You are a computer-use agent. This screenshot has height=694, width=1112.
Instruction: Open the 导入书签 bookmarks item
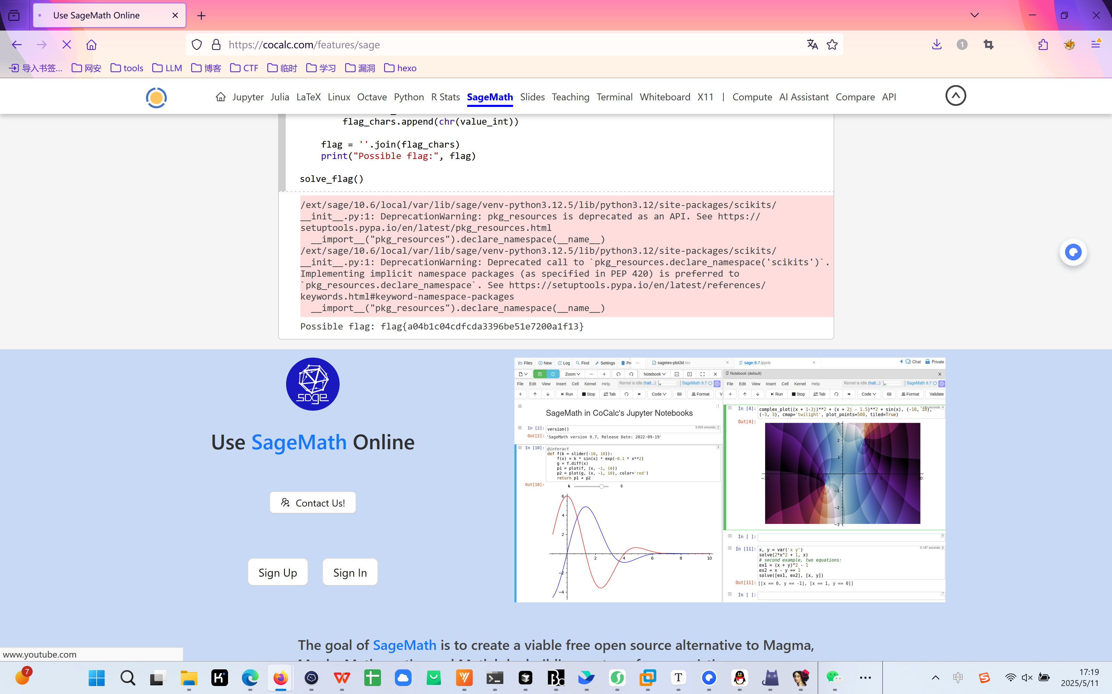click(36, 68)
